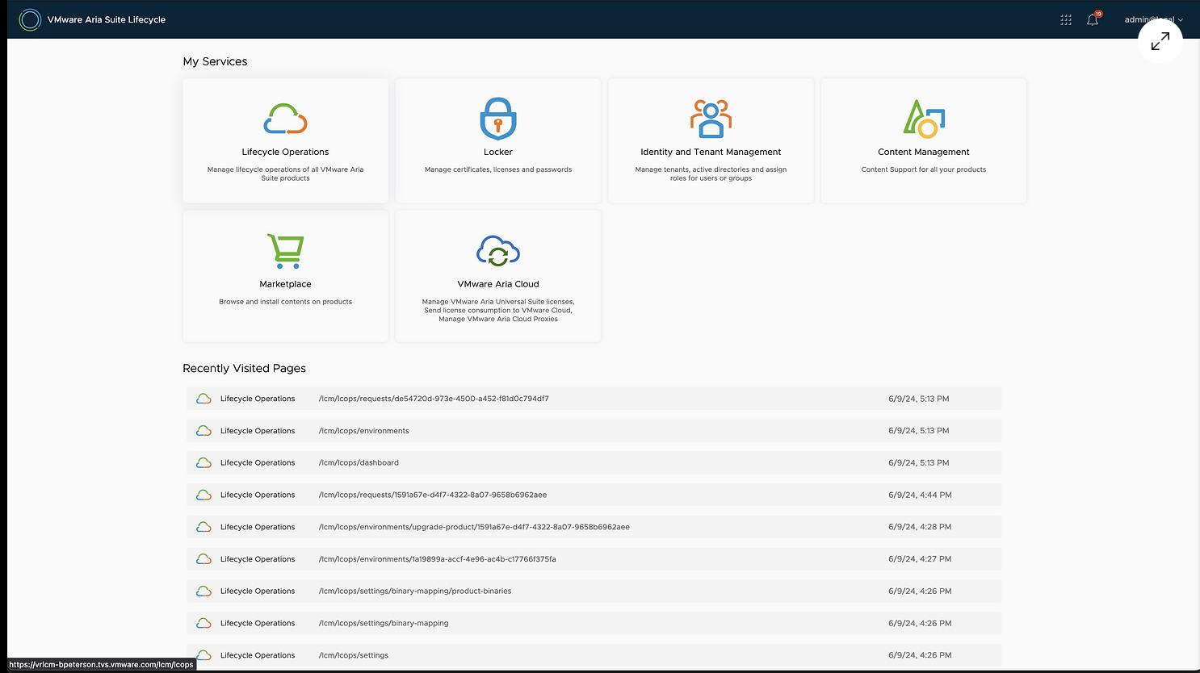
Task: Open Locker service title
Action: [498, 152]
